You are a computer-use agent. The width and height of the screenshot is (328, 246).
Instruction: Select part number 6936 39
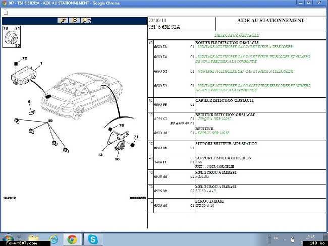point(160,191)
